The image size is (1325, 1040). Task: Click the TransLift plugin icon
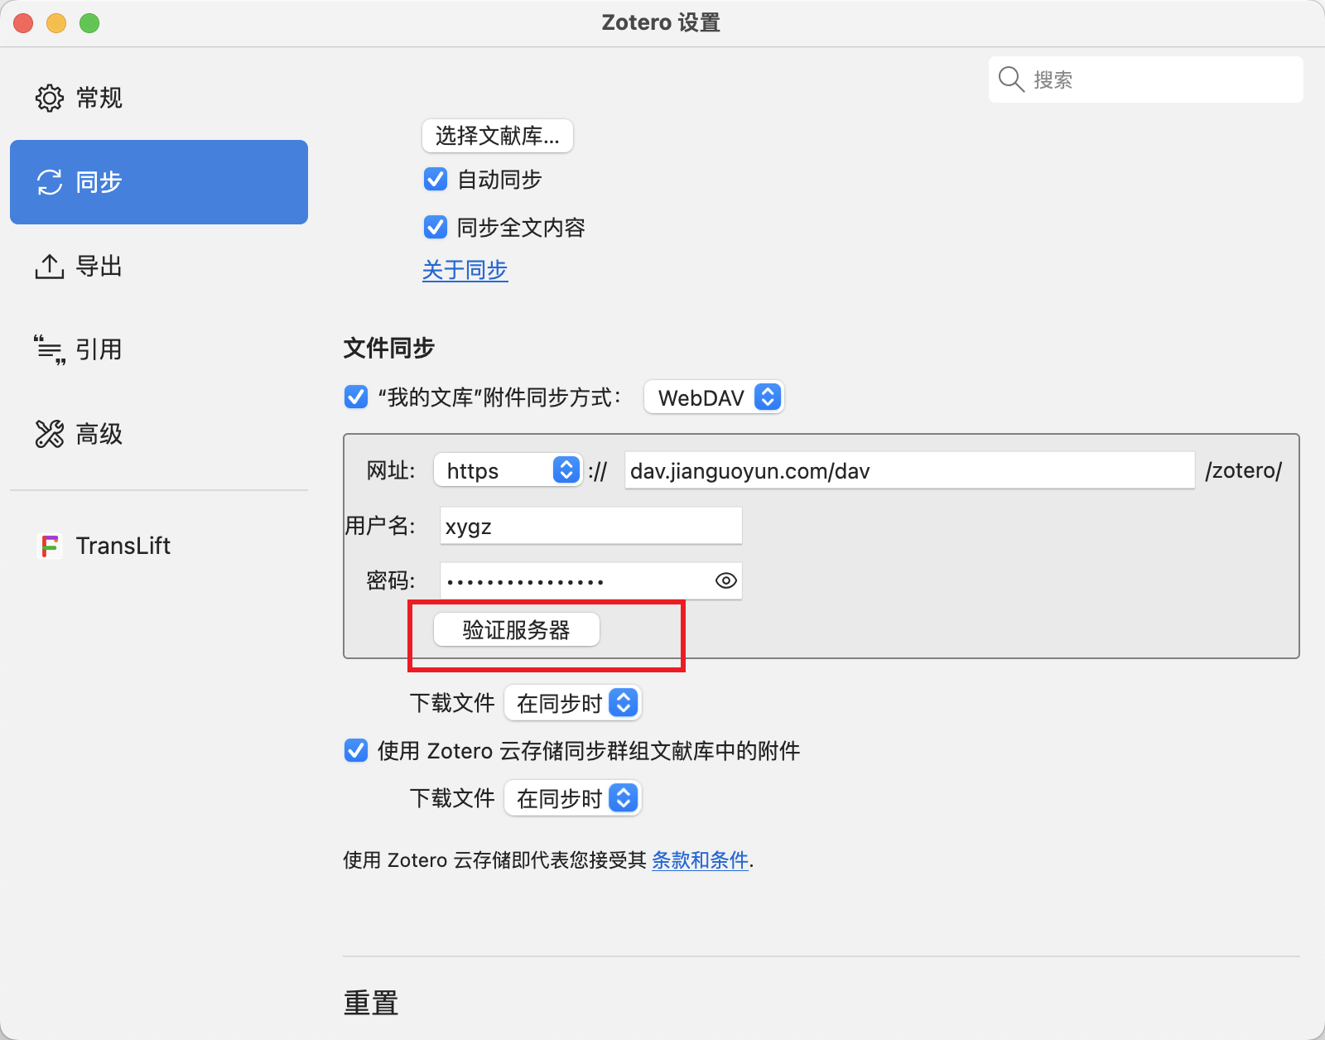(x=51, y=546)
